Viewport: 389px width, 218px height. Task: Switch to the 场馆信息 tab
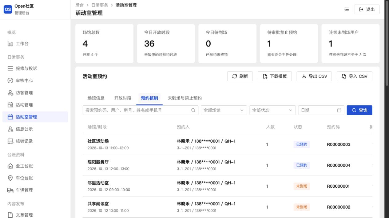(x=96, y=98)
